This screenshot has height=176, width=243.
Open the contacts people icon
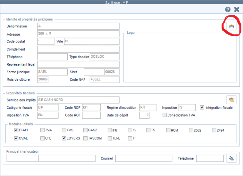tap(231, 158)
